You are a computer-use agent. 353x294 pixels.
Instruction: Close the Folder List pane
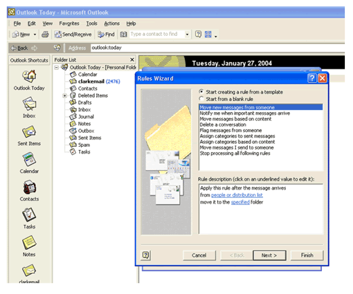[132, 60]
